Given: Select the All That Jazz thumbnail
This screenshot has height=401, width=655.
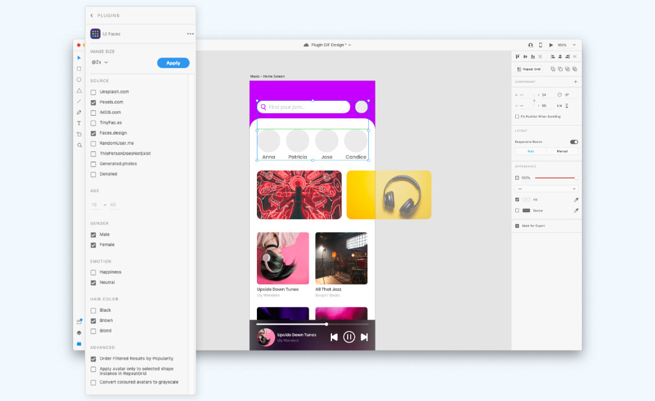Looking at the screenshot, I should [341, 258].
